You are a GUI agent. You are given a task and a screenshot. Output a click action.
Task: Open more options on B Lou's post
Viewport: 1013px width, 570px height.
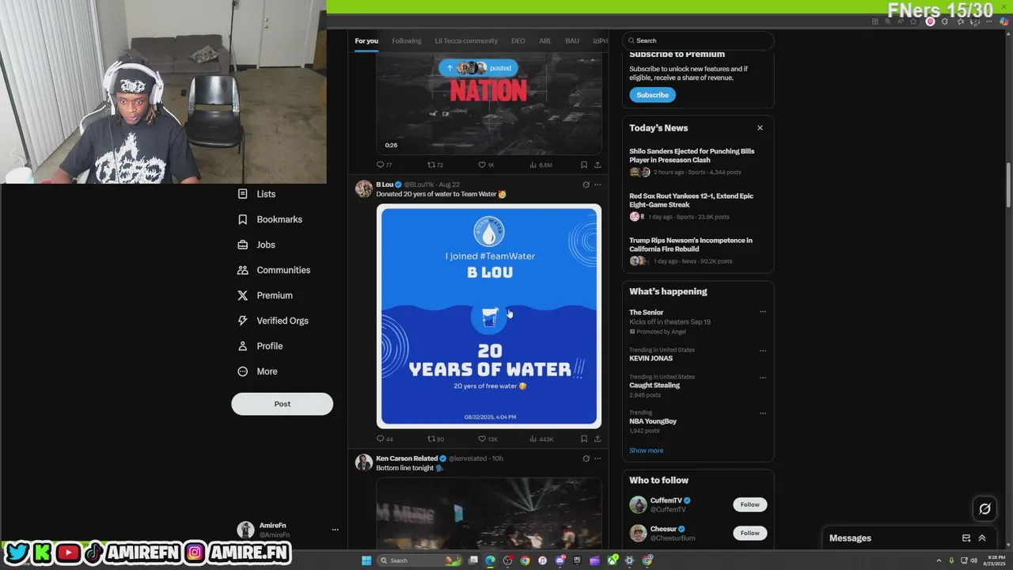coord(598,184)
